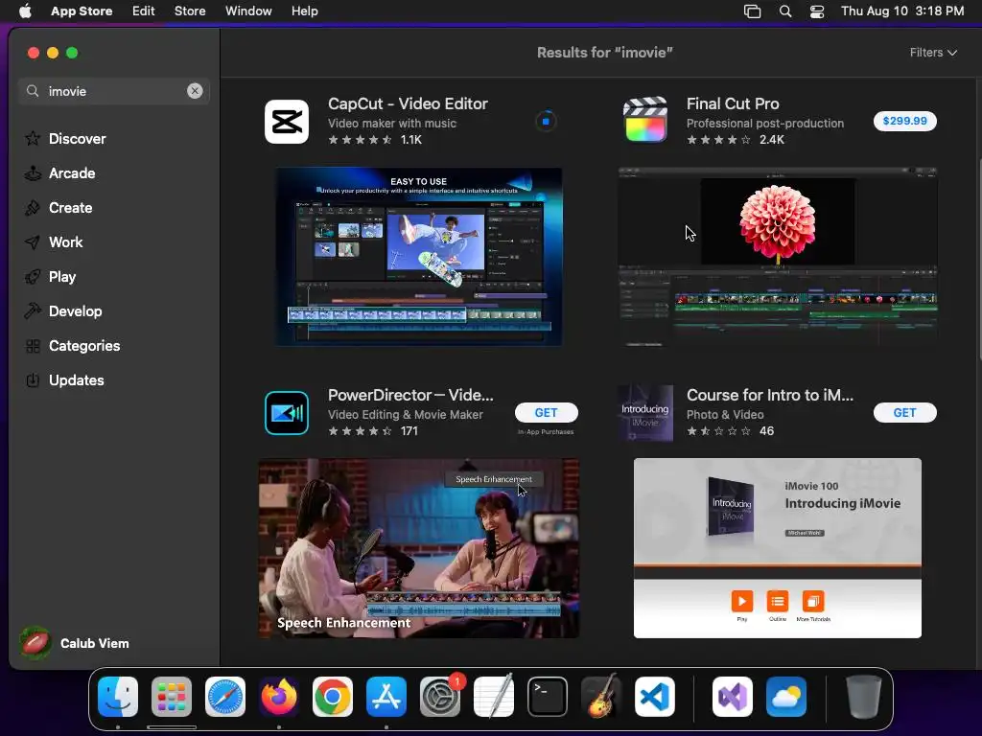Open the Updates page
This screenshot has width=982, height=736.
point(64,379)
